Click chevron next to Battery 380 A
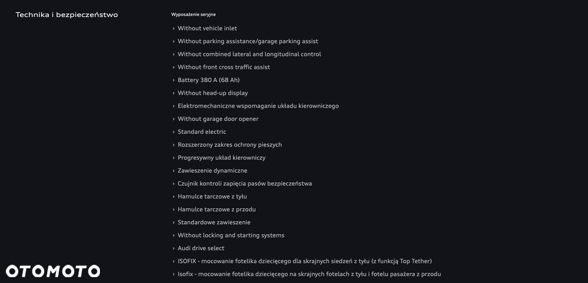The width and height of the screenshot is (588, 283). click(x=173, y=80)
